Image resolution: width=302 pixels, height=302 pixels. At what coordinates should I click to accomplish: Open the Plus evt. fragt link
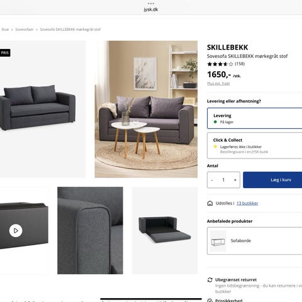[218, 84]
